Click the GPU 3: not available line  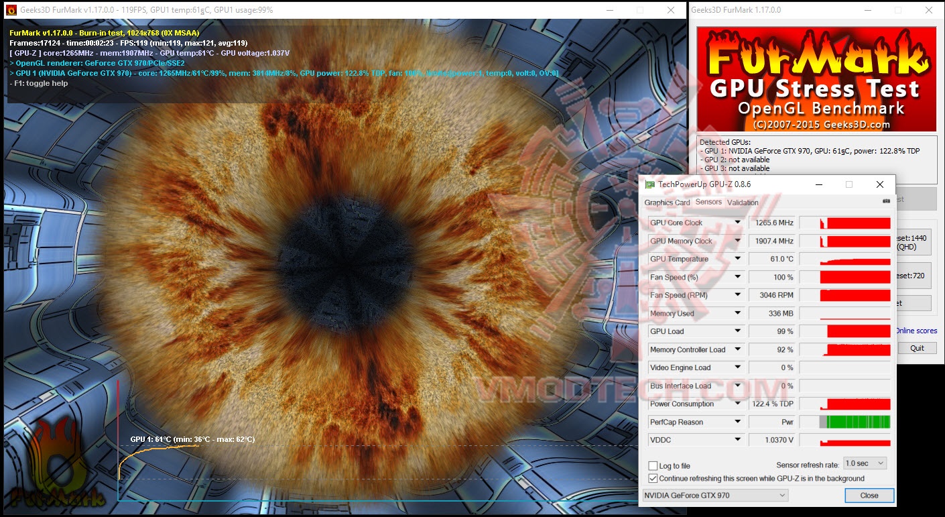(735, 168)
